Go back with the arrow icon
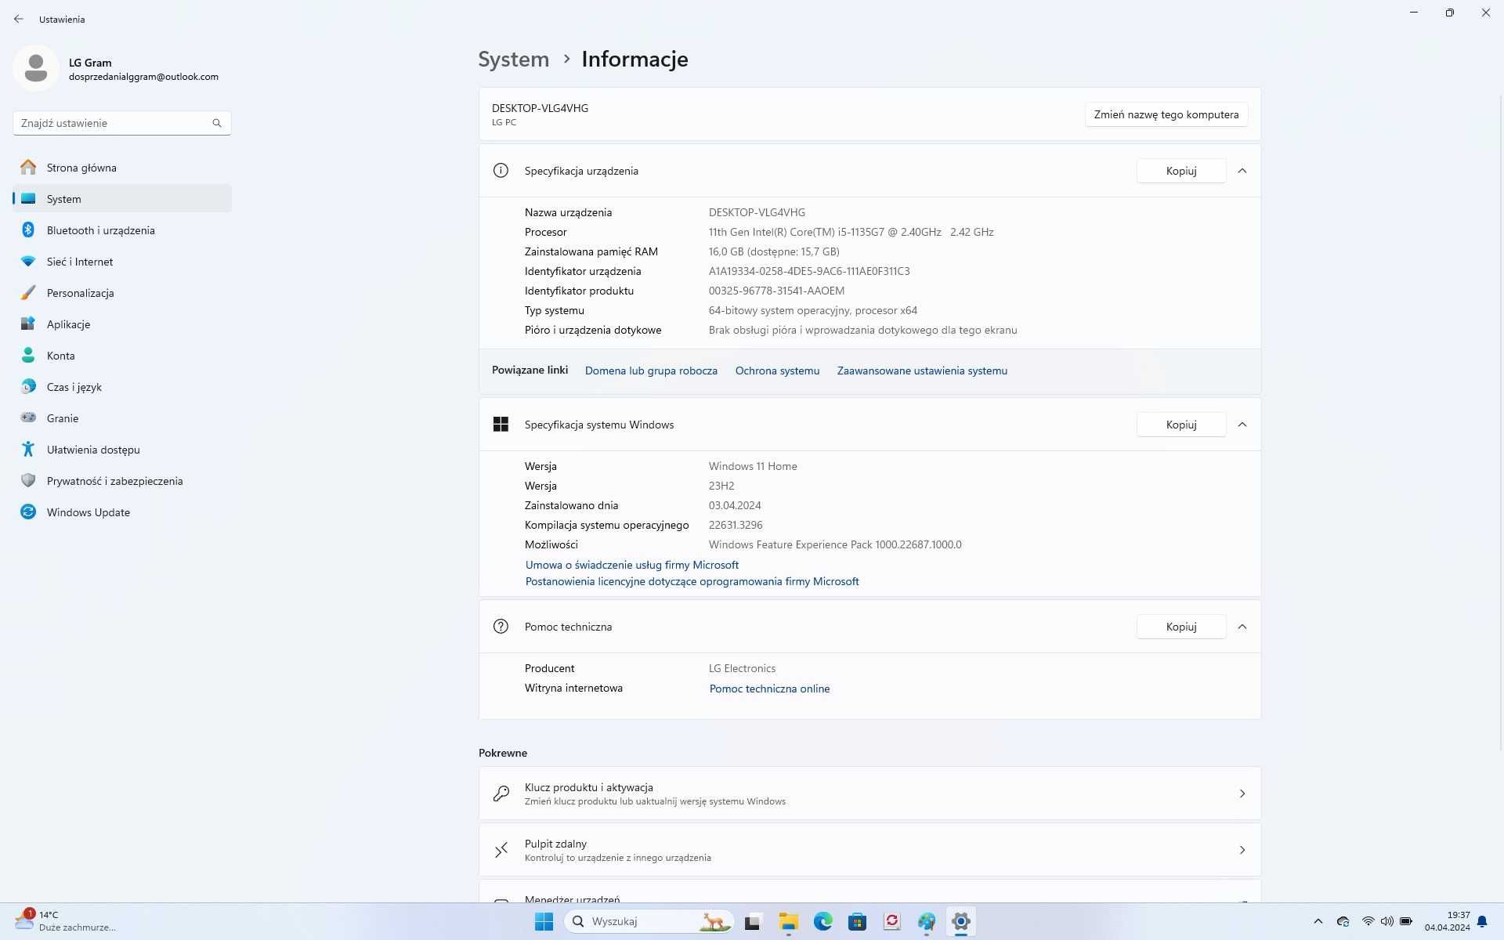 (19, 19)
